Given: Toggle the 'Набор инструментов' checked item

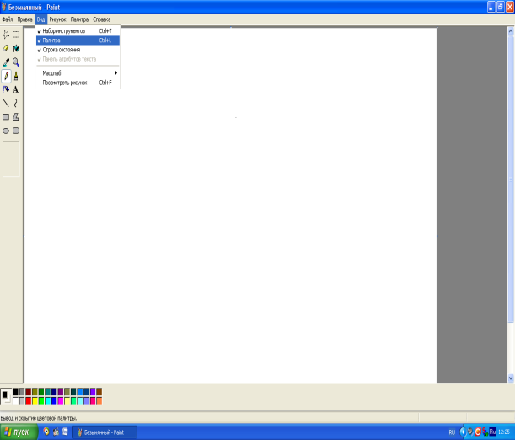Looking at the screenshot, I should 78,31.
